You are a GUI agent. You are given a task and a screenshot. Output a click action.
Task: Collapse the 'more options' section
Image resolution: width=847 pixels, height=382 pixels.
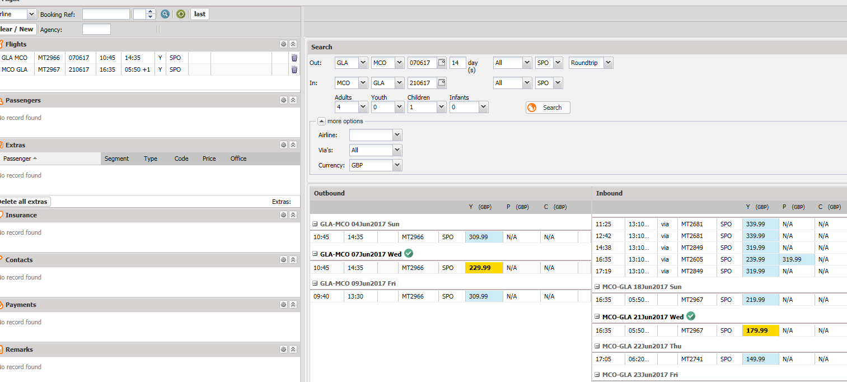click(321, 121)
